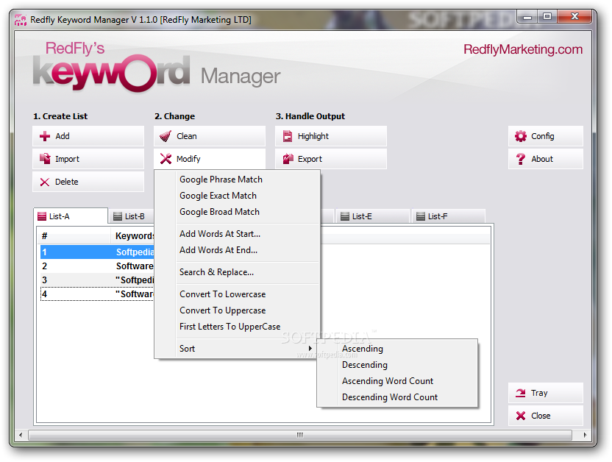This screenshot has height=462, width=612.
Task: Click the Export button label
Action: (310, 159)
